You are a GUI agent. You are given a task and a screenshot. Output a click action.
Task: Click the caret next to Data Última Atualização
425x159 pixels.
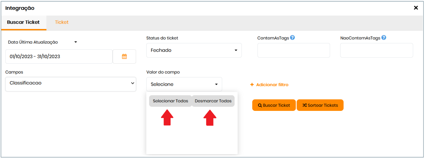click(76, 42)
